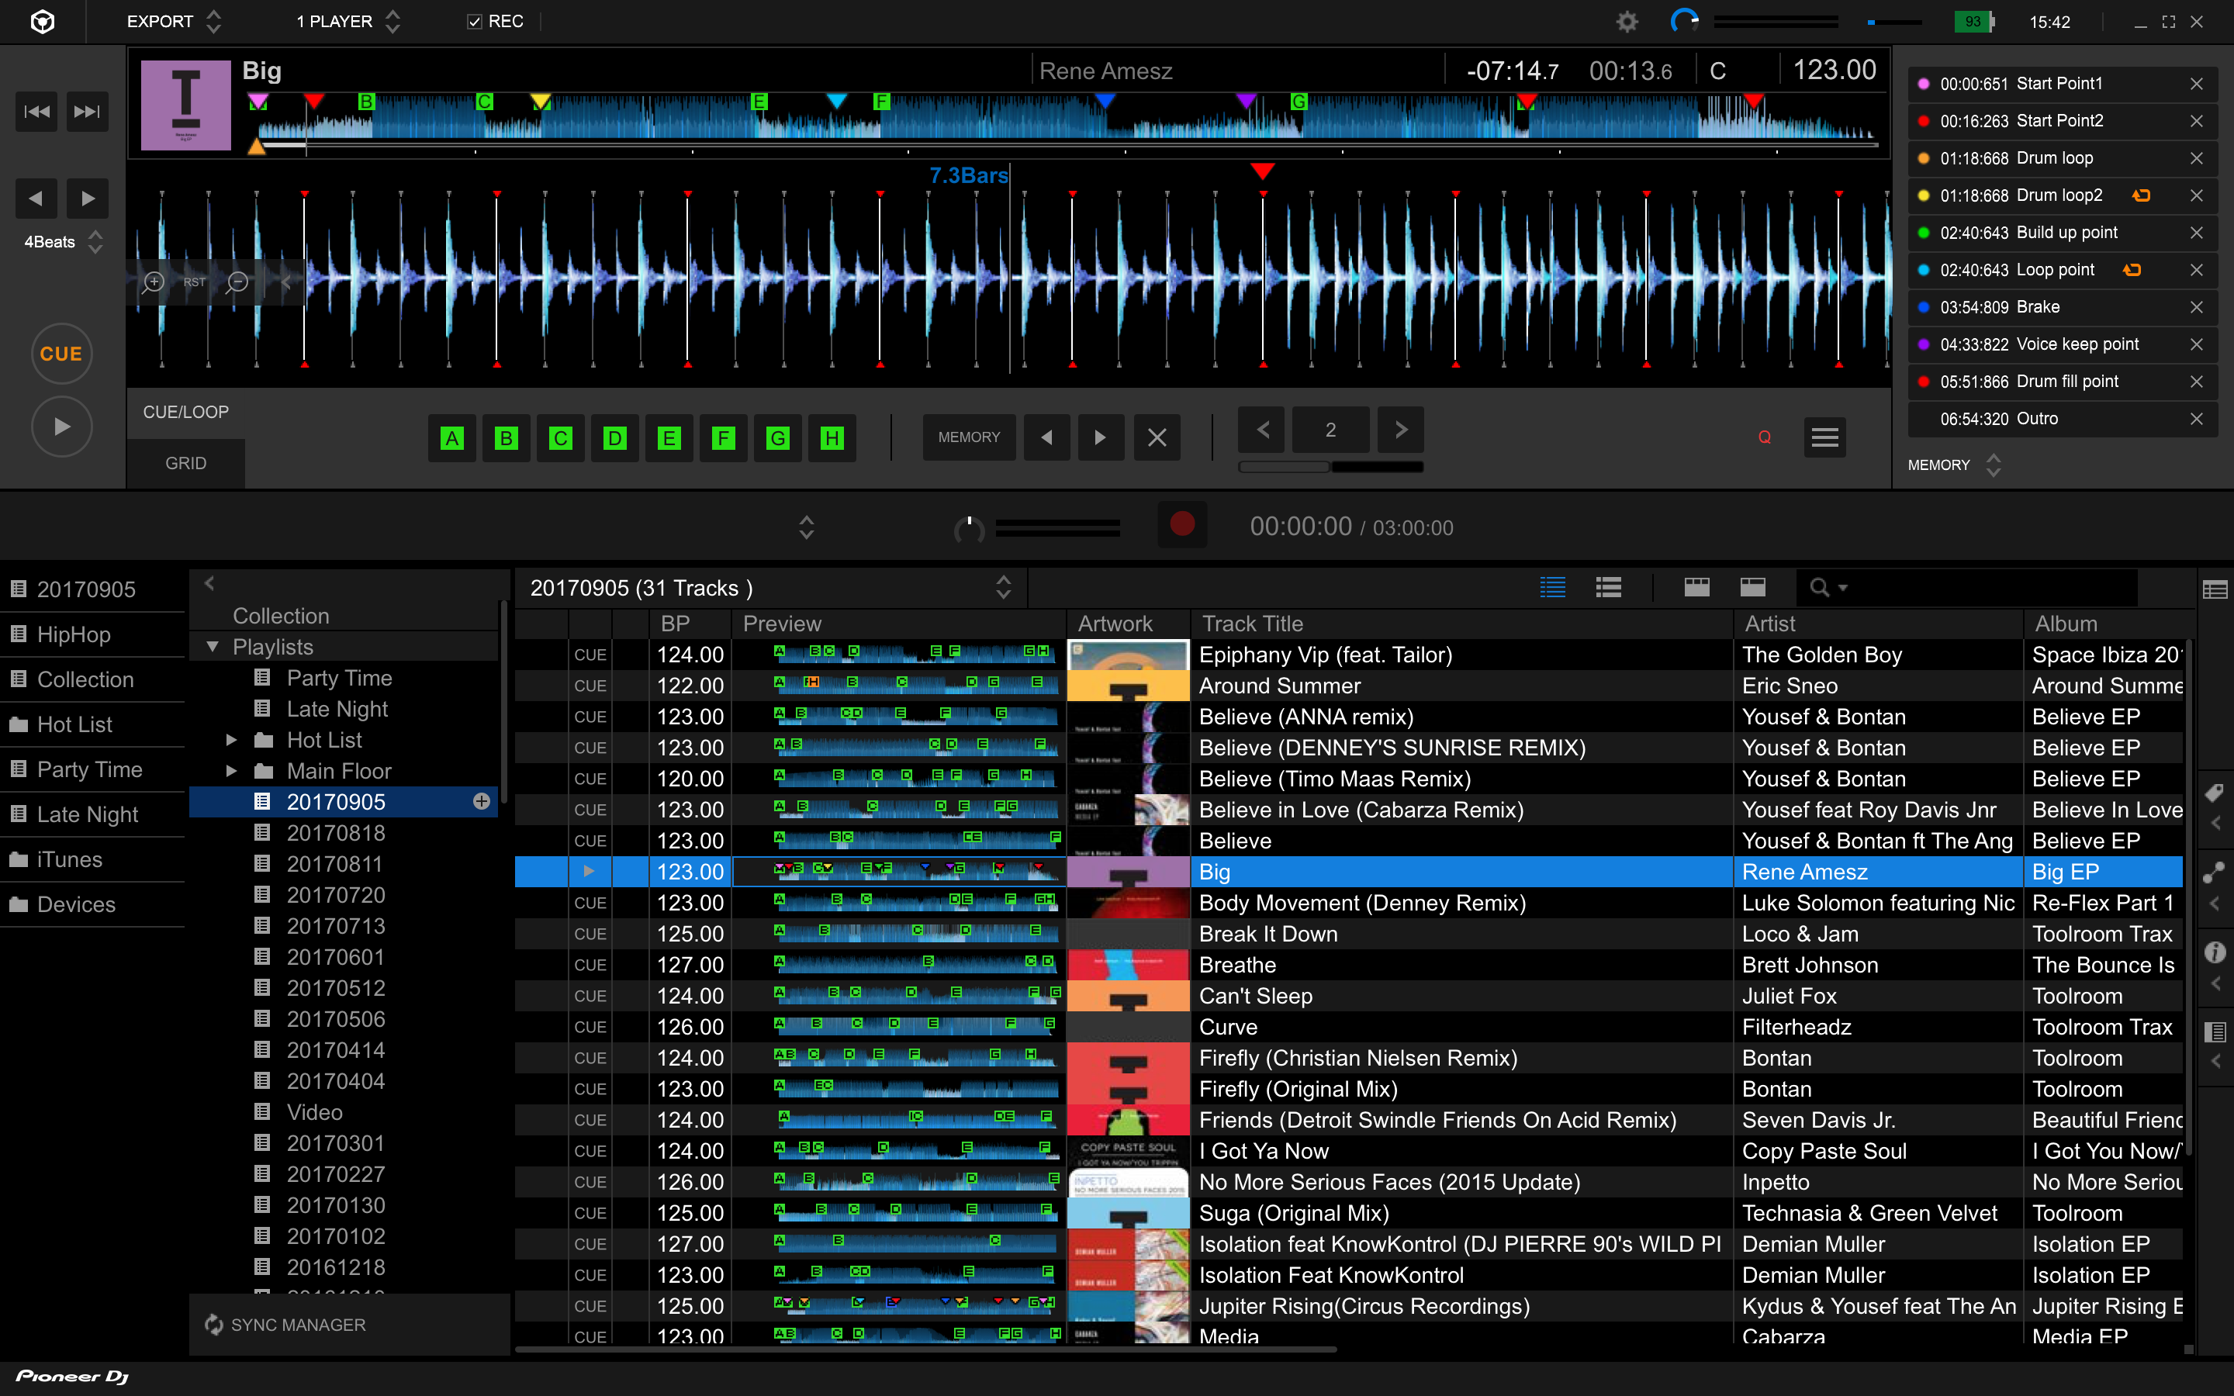Screen dimensions: 2234x1396
Task: Click the recording level slider
Action: tap(1057, 527)
